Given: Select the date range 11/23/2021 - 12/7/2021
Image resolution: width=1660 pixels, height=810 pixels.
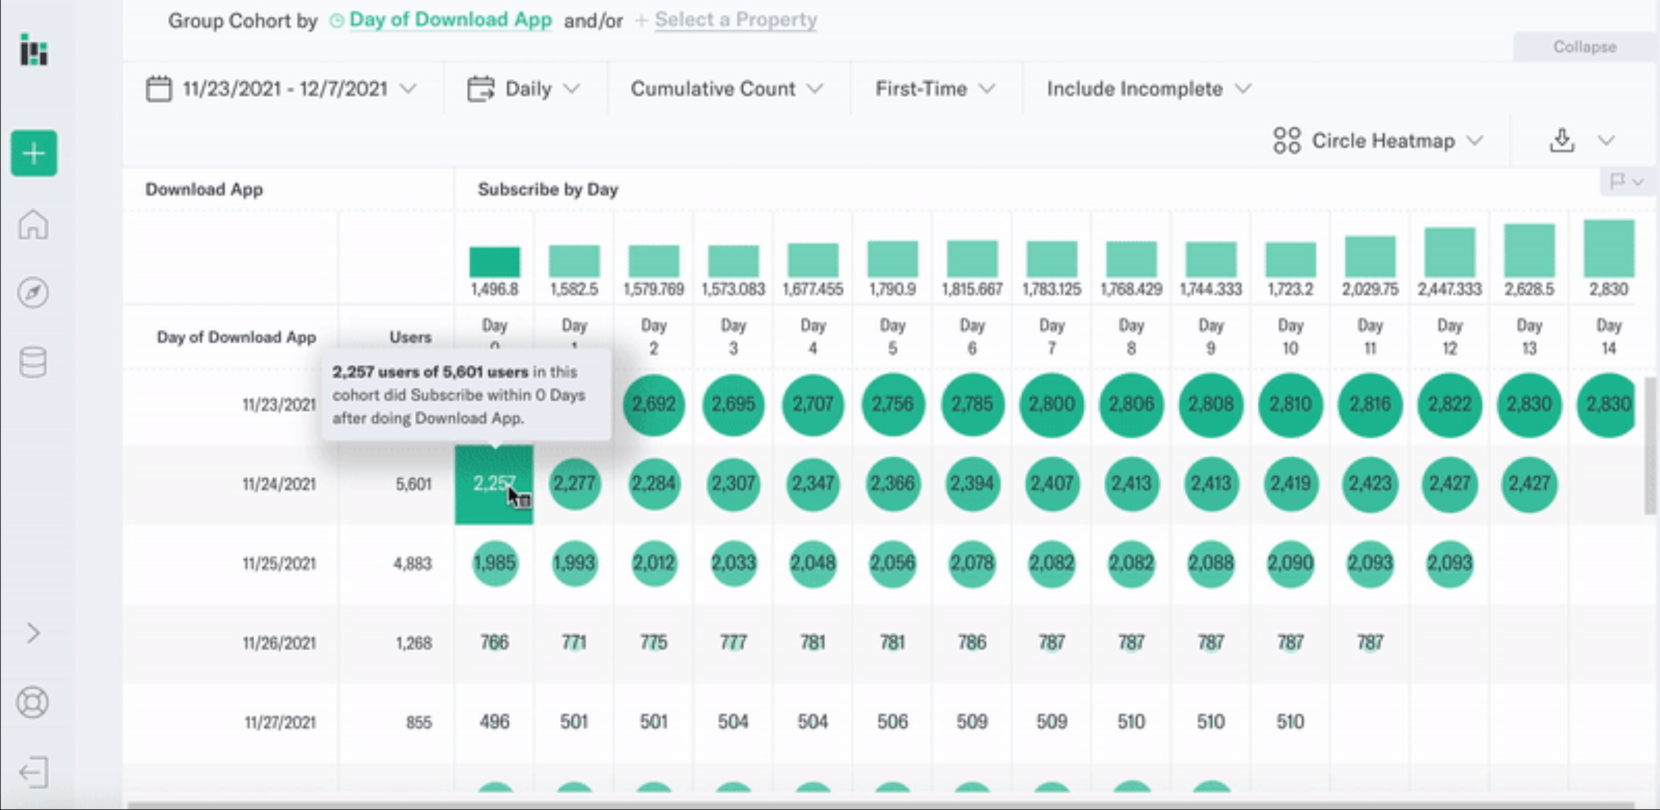Looking at the screenshot, I should pos(281,89).
